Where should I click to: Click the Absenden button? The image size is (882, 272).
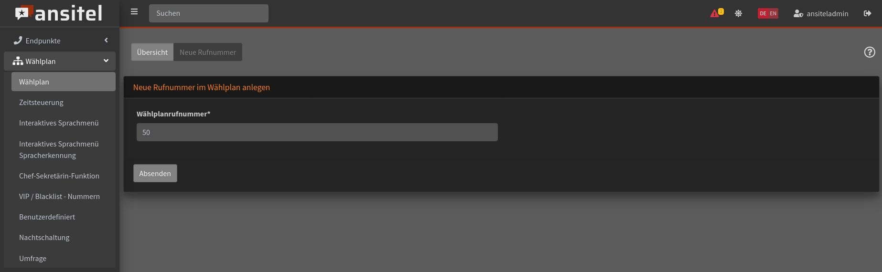point(155,173)
